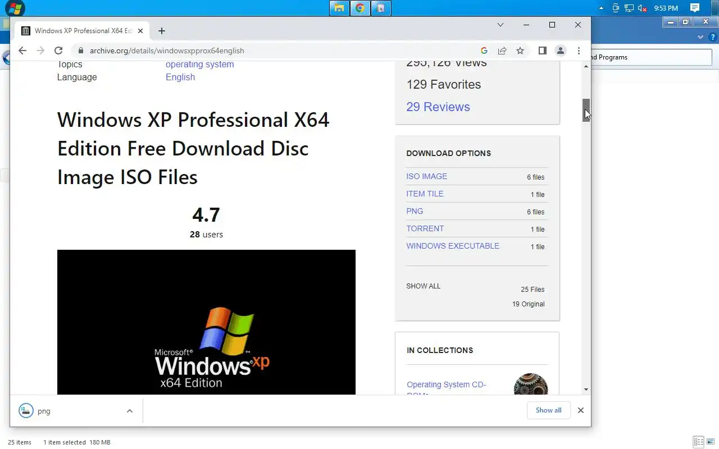Viewport: 719px width, 449px height.
Task: Show hidden system tray icons
Action: pos(602,8)
